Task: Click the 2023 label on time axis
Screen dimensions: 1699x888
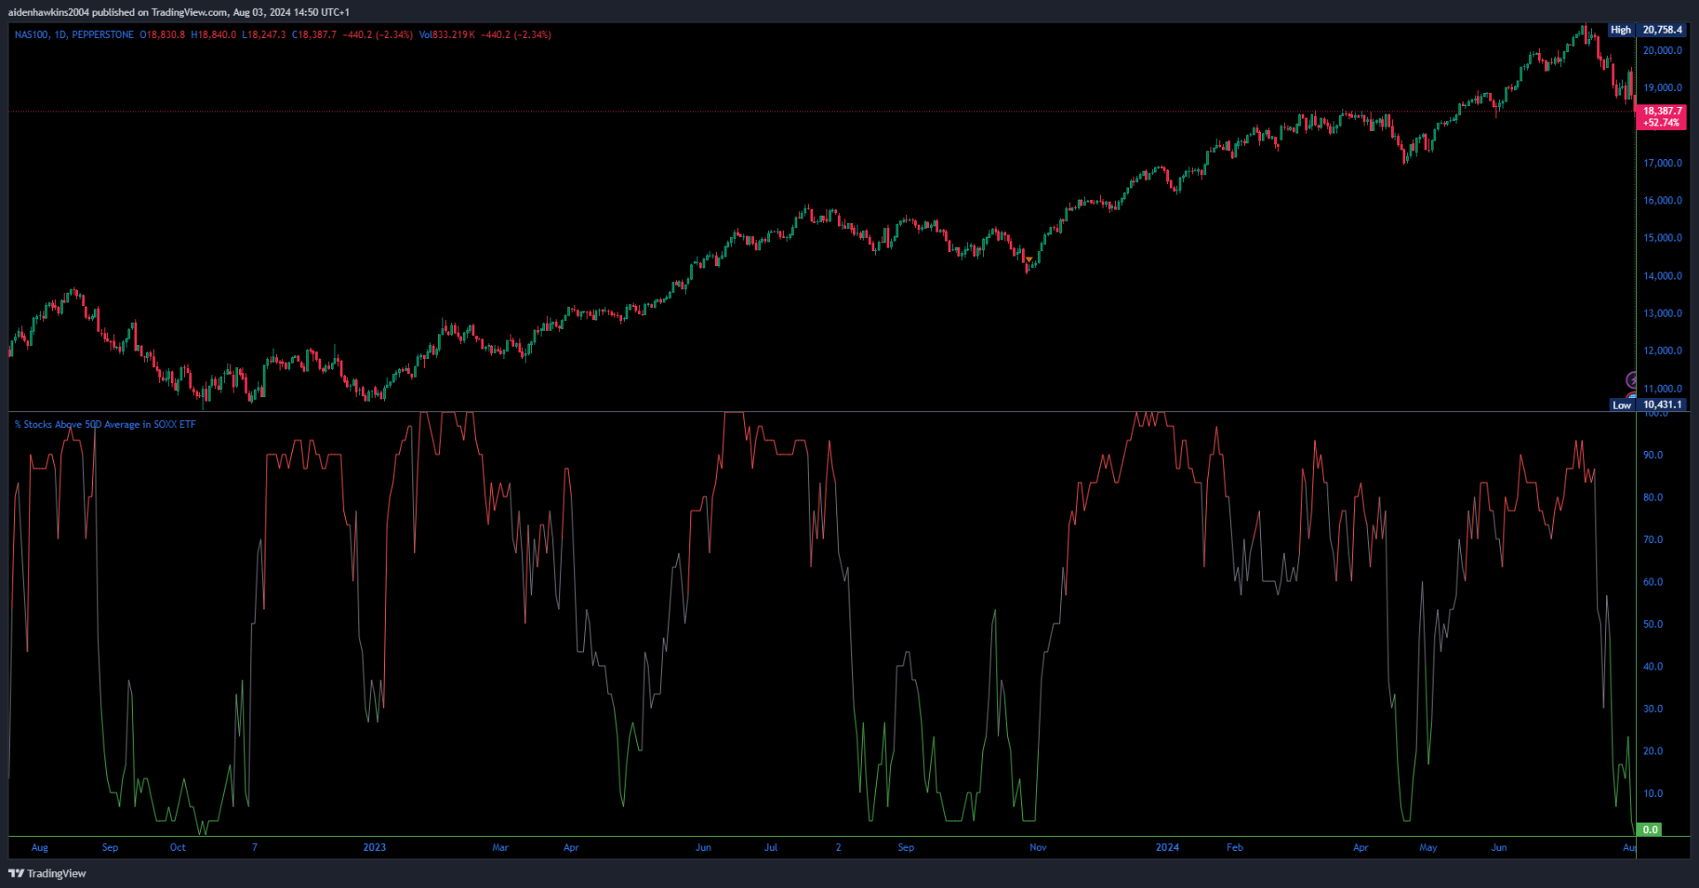Action: pyautogui.click(x=374, y=847)
